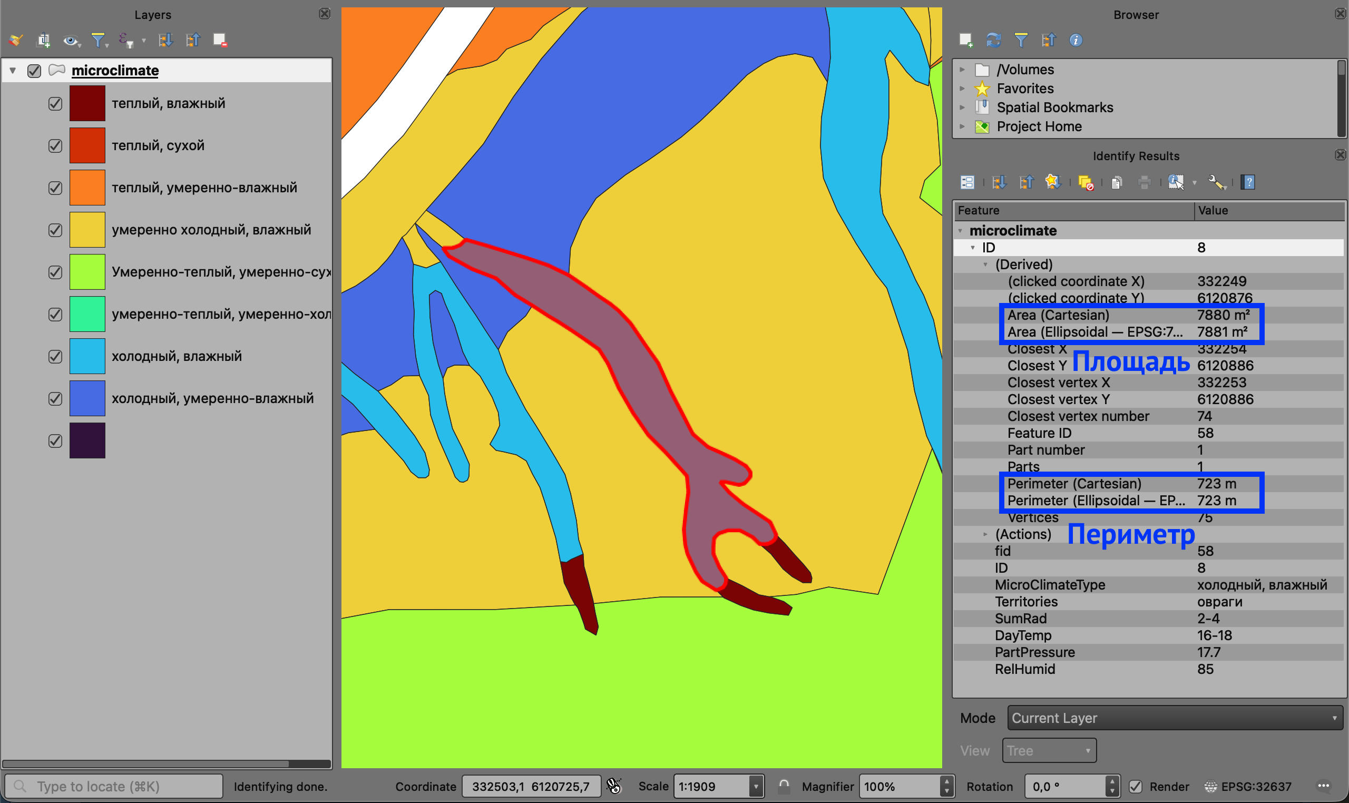The image size is (1349, 803).
Task: Refresh the Browser panel
Action: pyautogui.click(x=993, y=40)
